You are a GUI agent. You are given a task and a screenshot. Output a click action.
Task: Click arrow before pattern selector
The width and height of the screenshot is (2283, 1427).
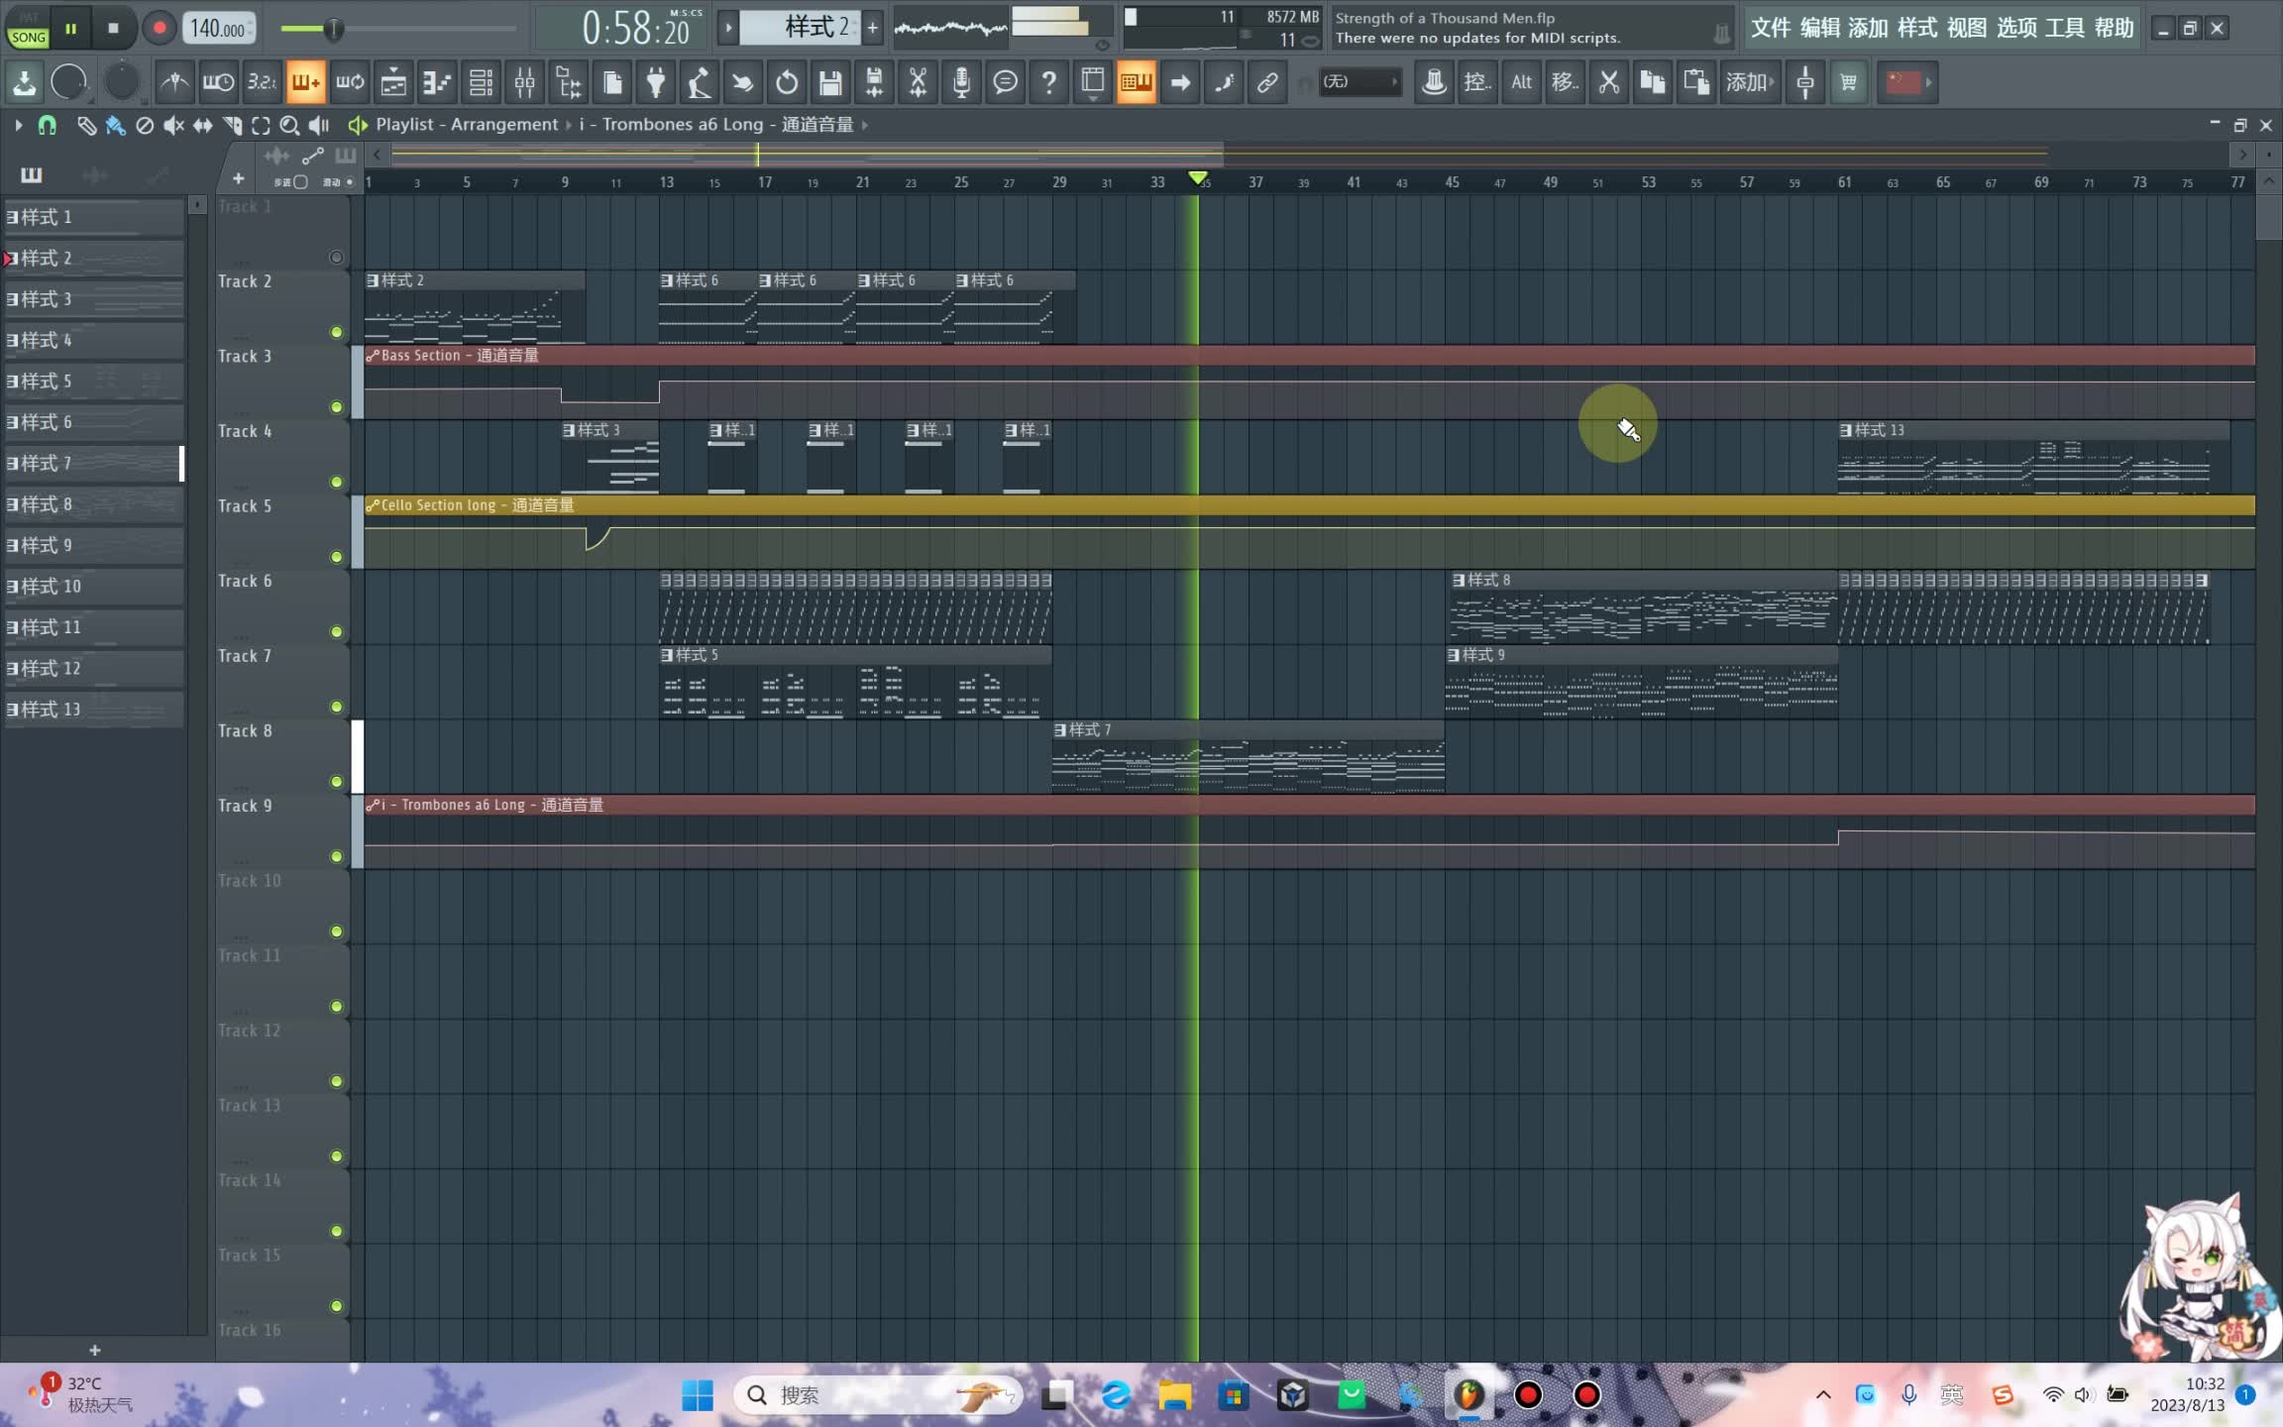click(727, 28)
